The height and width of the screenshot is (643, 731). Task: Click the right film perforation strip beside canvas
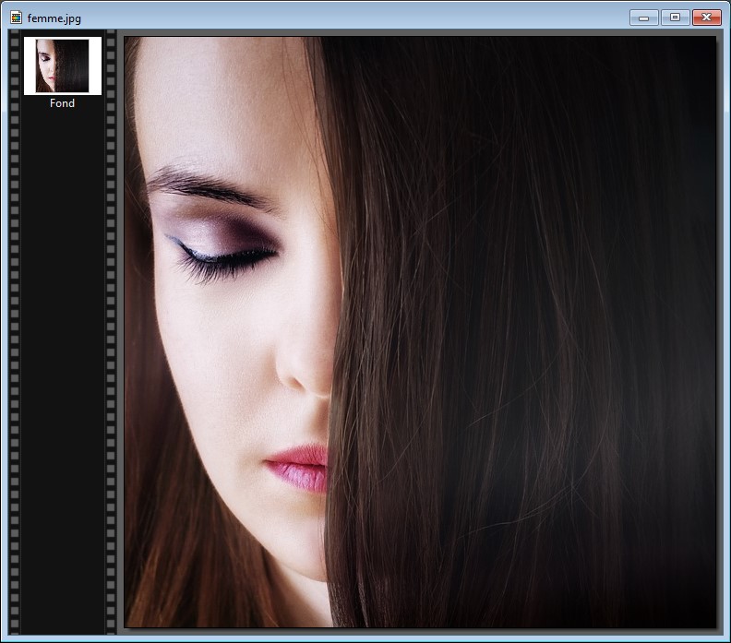[x=112, y=369]
